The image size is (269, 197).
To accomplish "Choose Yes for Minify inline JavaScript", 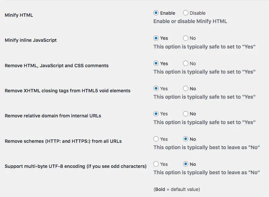I will 156,38.
